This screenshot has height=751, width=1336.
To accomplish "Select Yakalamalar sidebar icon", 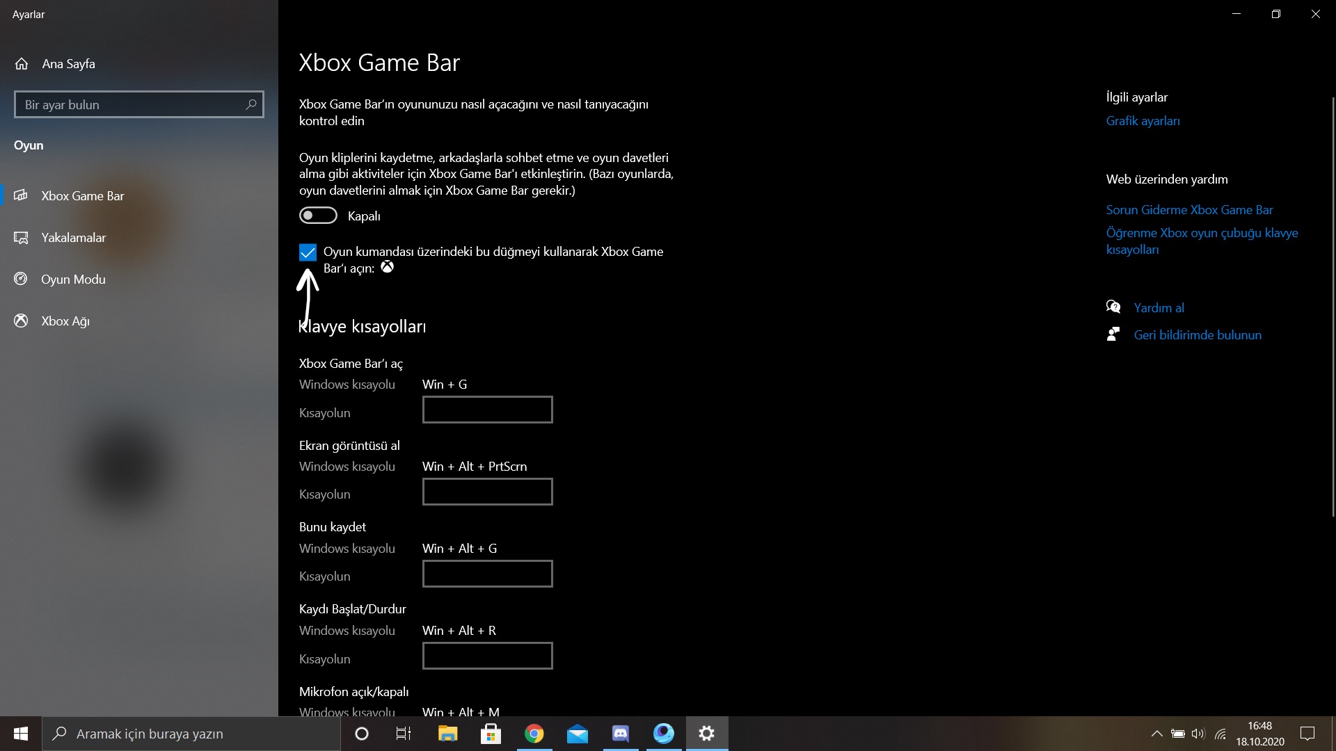I will coord(21,238).
